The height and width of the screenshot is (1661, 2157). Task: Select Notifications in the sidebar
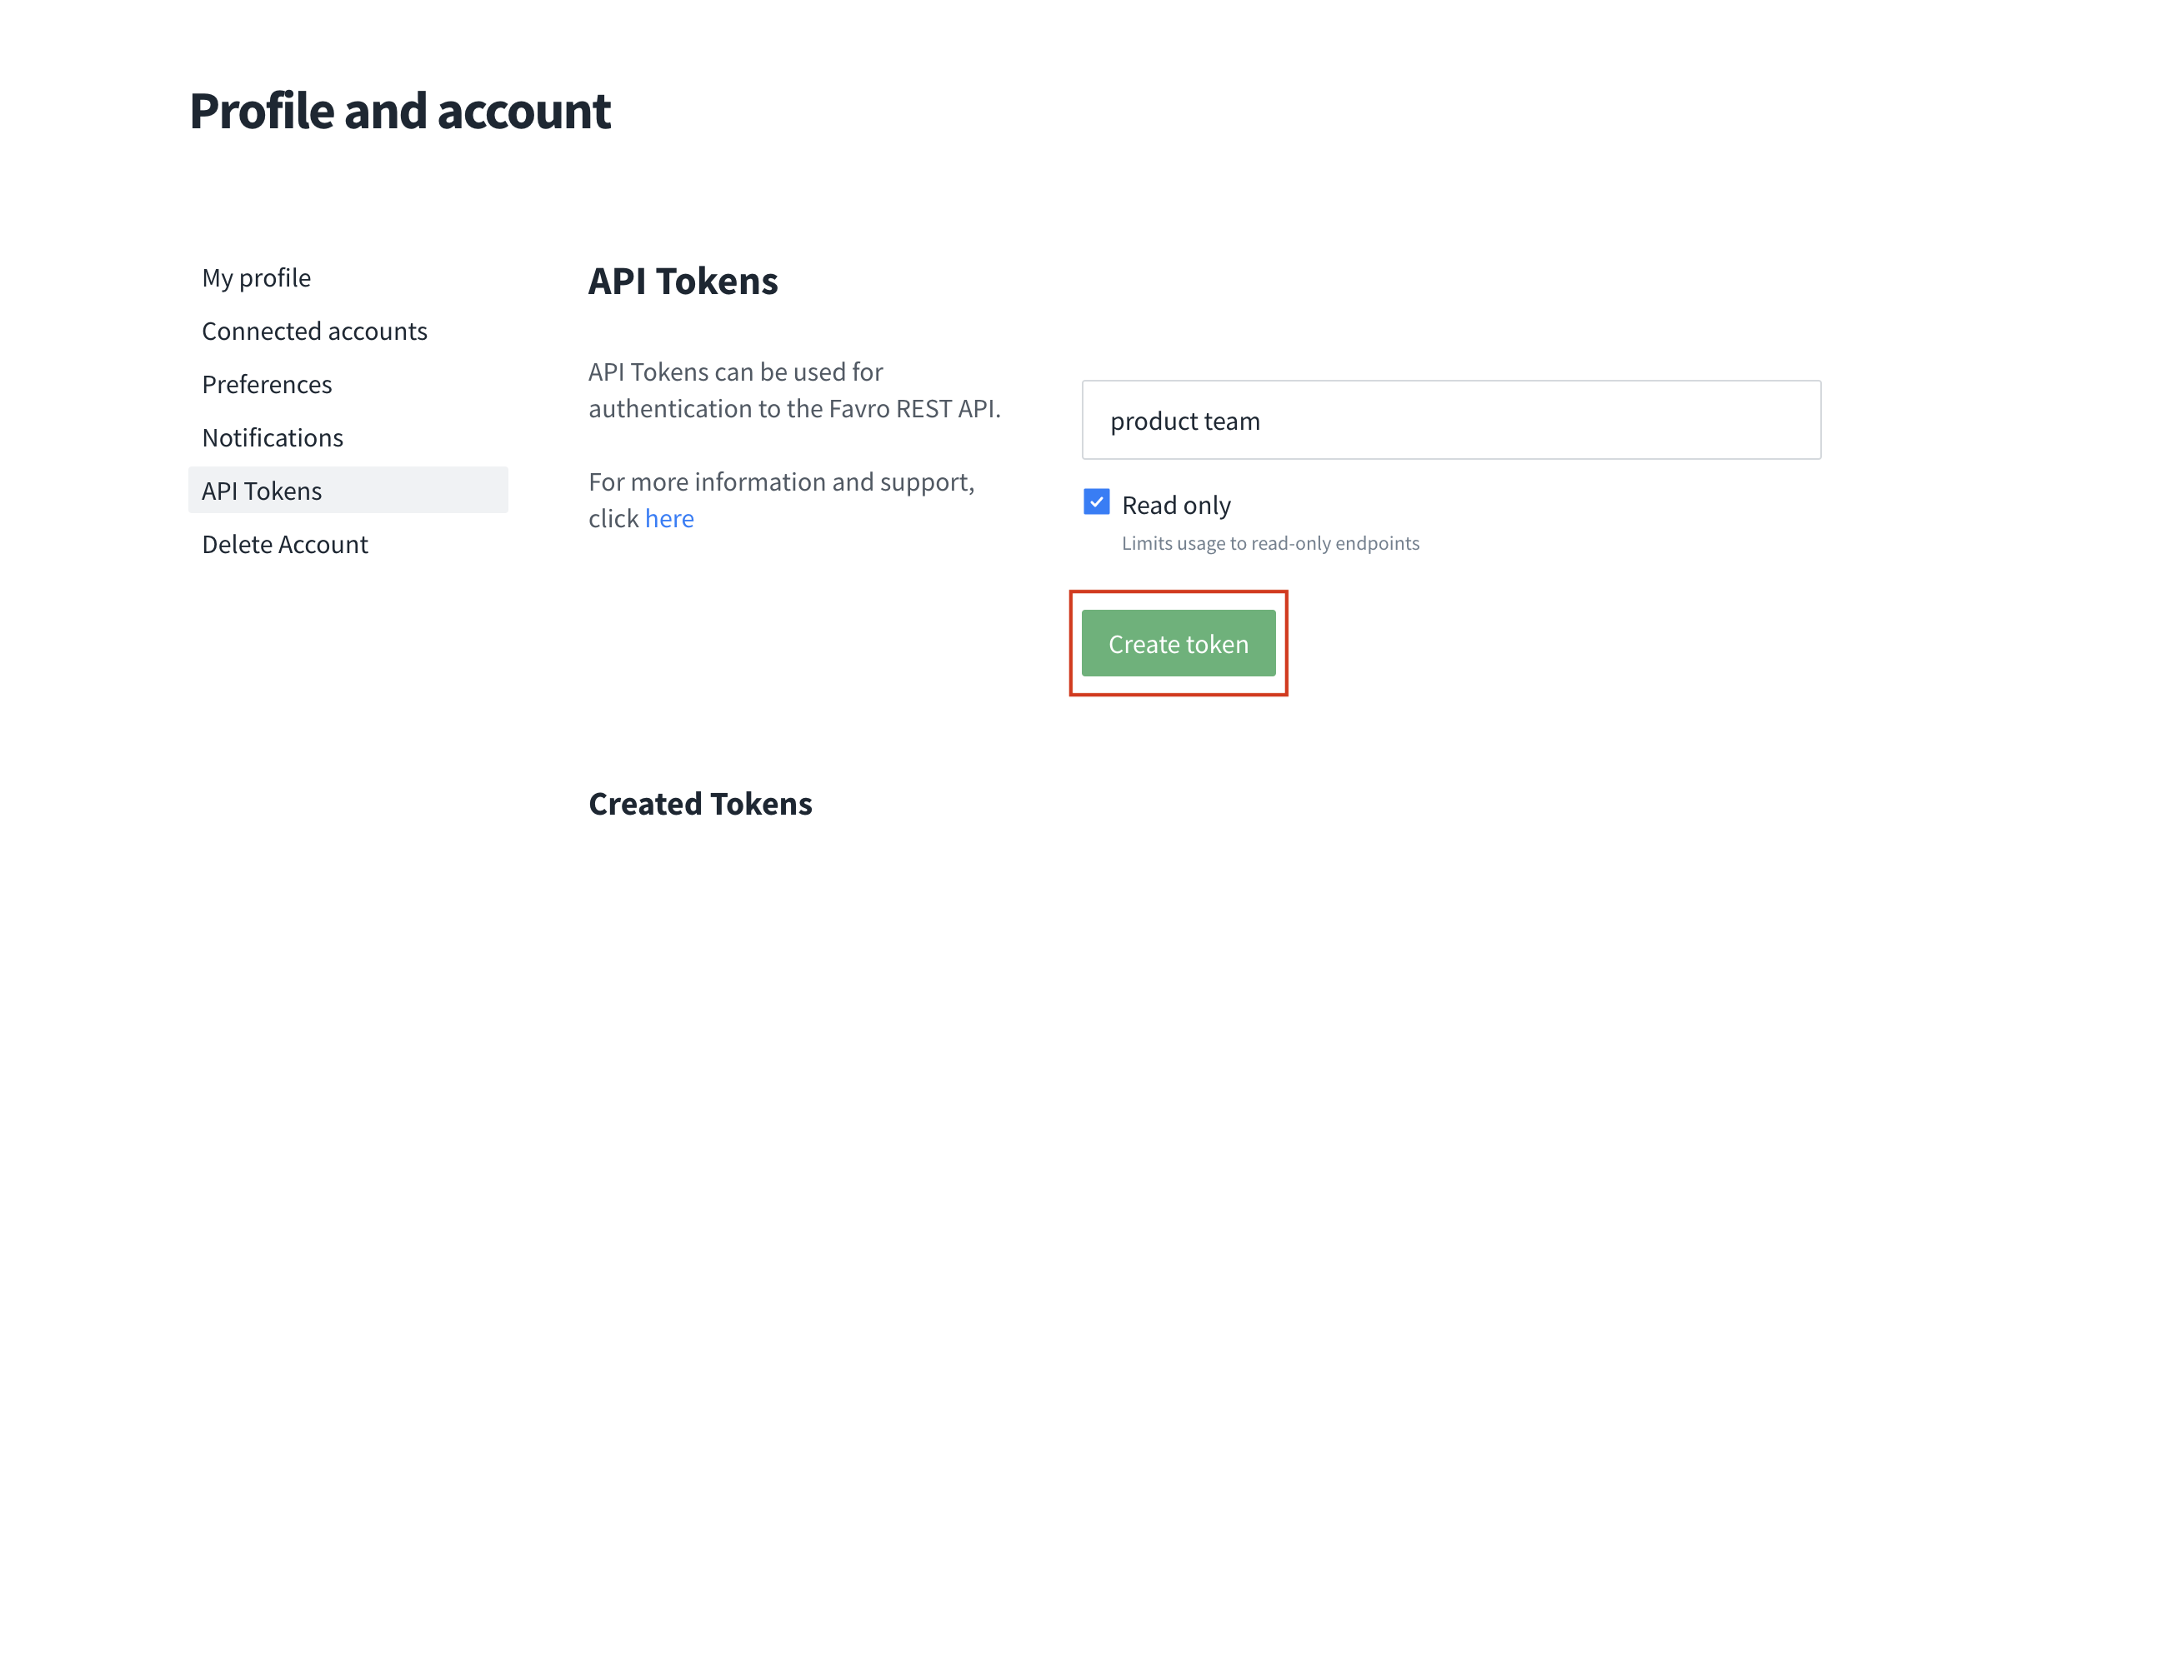(273, 438)
